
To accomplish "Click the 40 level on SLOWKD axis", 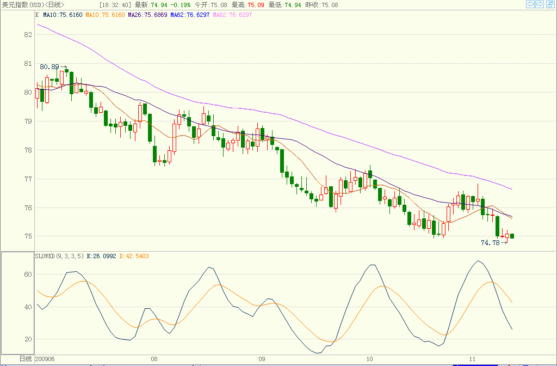I will pyautogui.click(x=28, y=307).
